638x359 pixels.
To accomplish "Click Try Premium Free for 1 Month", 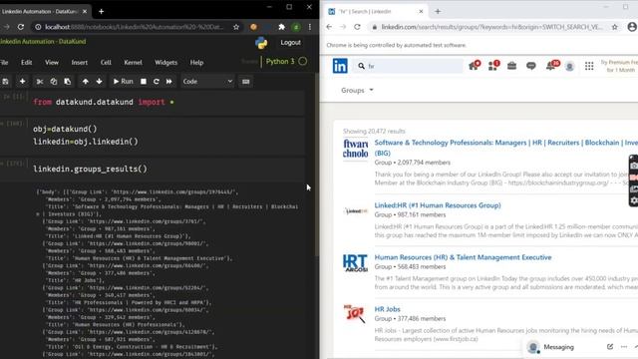I will tap(619, 66).
